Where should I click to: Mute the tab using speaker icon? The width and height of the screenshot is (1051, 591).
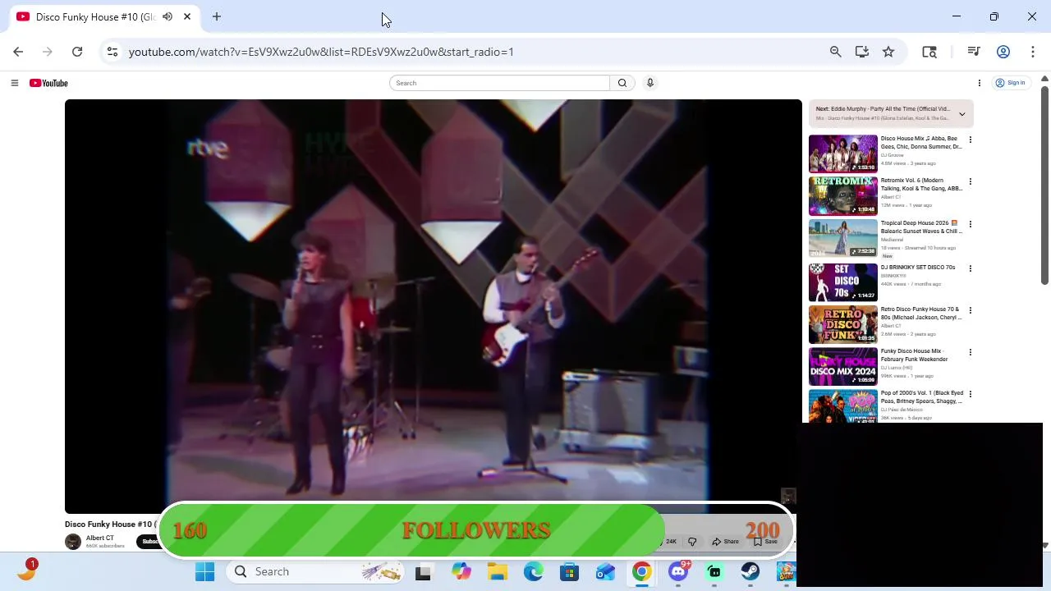coord(168,16)
